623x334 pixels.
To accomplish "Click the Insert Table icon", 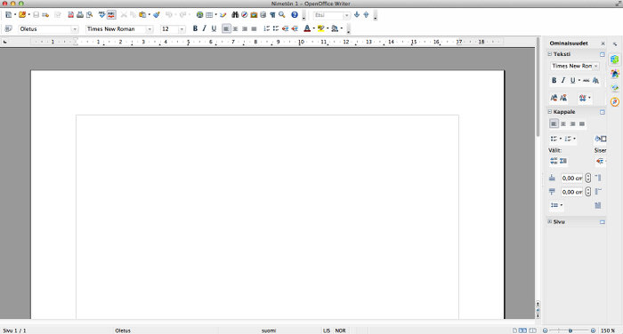I will coord(209,15).
